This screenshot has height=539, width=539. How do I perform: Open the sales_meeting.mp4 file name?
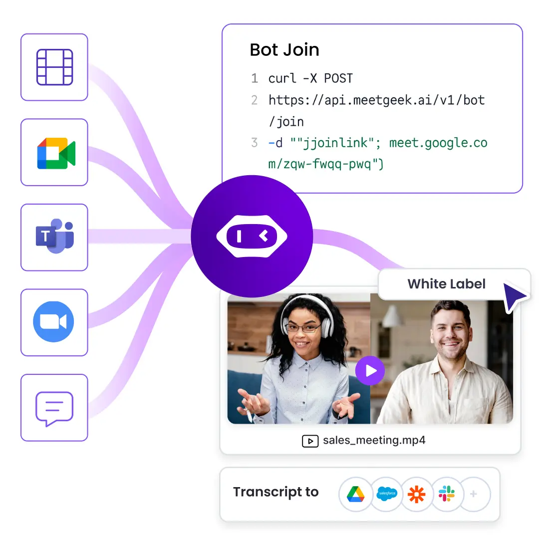point(374,440)
